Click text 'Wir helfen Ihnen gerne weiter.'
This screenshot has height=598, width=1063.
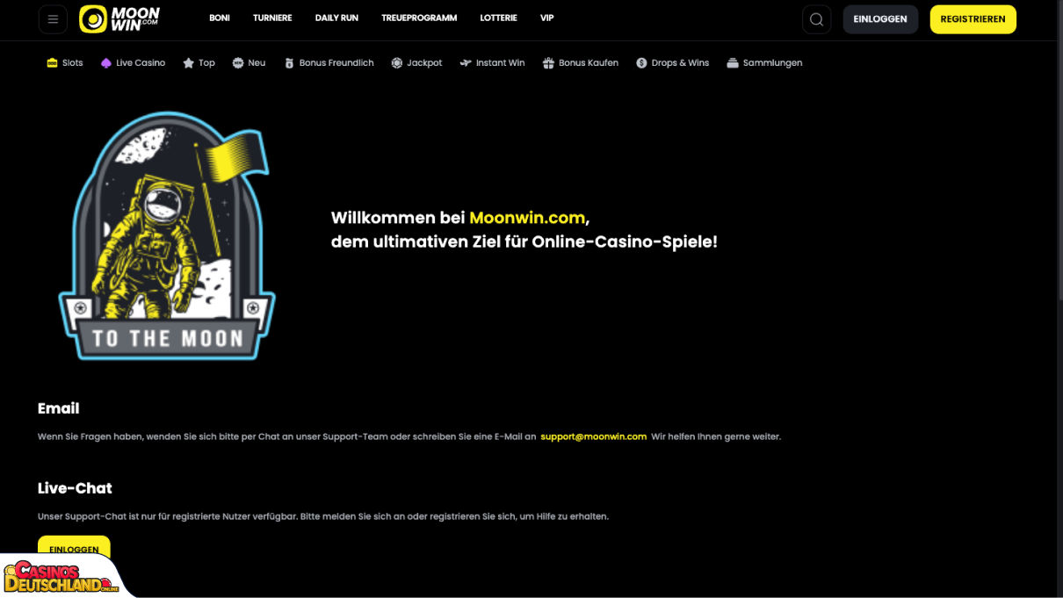point(716,436)
